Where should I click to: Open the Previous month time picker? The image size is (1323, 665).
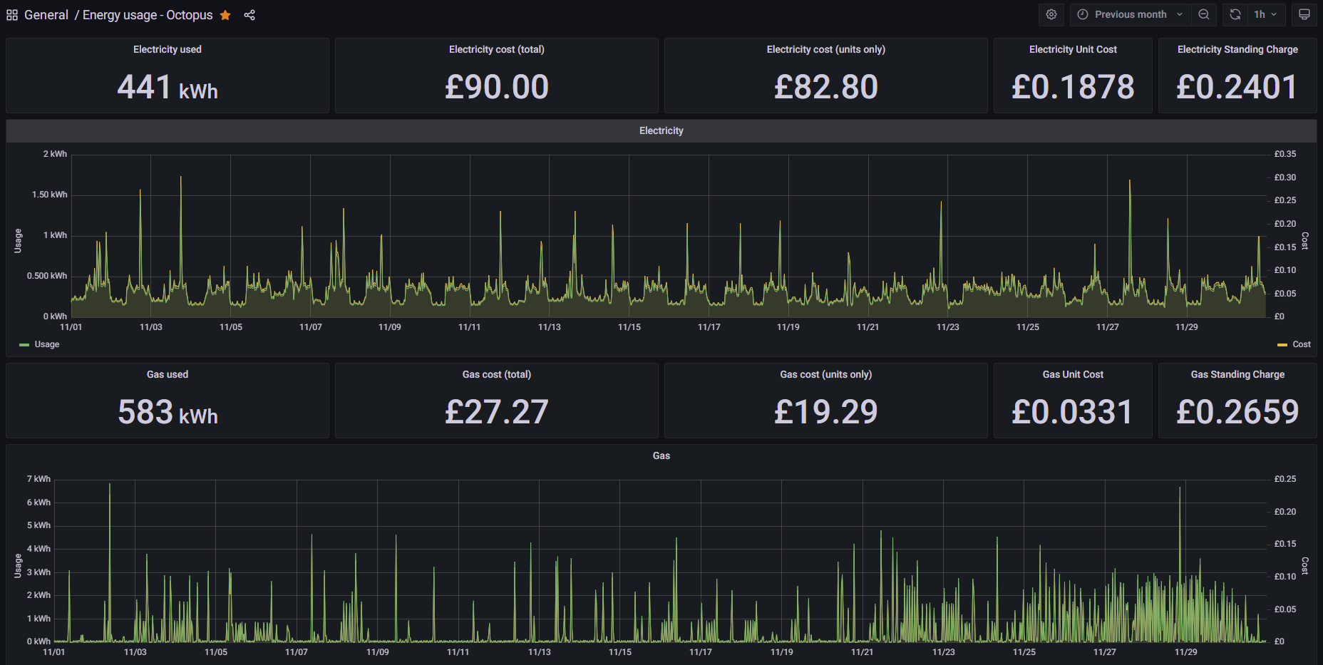pos(1131,14)
